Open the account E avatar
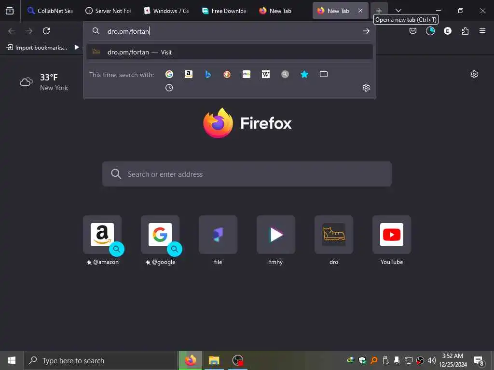 [x=447, y=31]
